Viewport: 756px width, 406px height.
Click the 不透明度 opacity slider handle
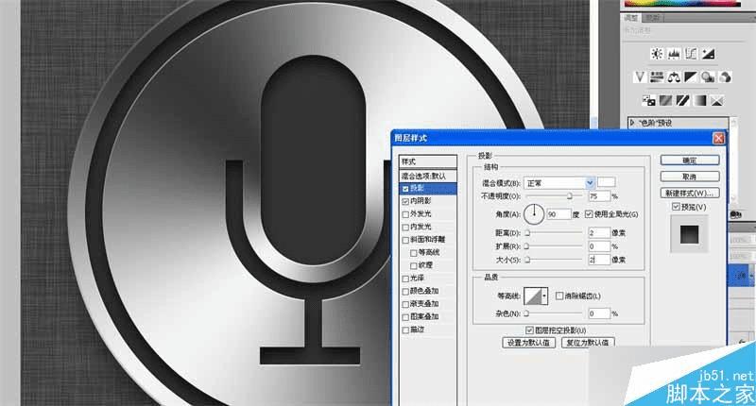tap(570, 196)
